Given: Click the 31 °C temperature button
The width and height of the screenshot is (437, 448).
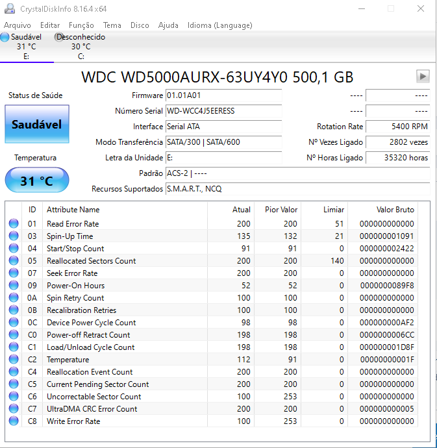Looking at the screenshot, I should click(37, 180).
